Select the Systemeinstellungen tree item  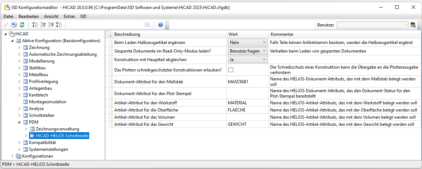coord(48,149)
